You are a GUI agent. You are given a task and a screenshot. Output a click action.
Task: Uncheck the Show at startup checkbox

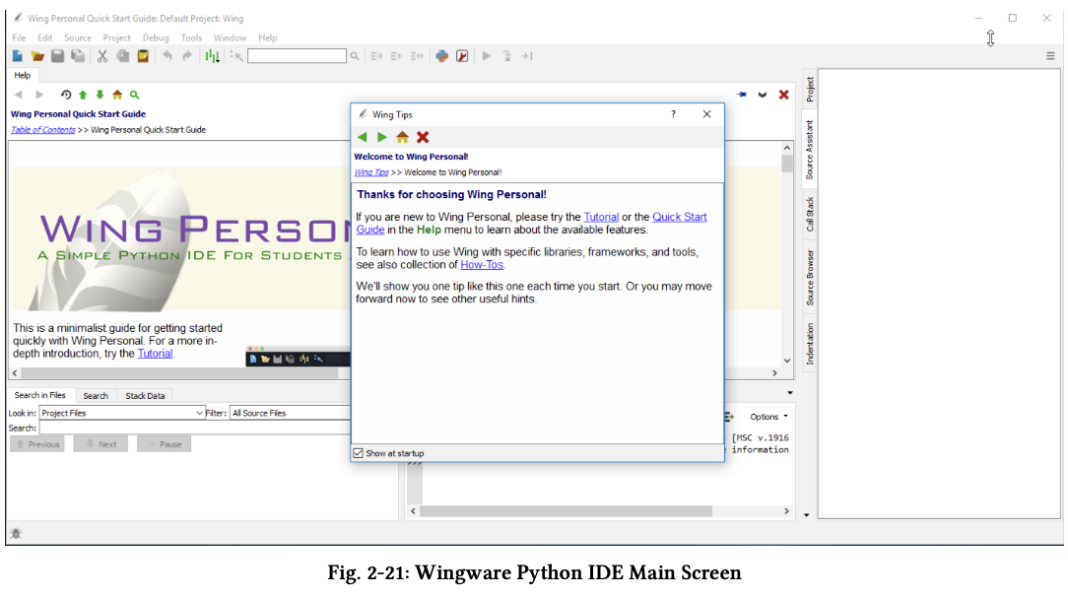tap(359, 453)
